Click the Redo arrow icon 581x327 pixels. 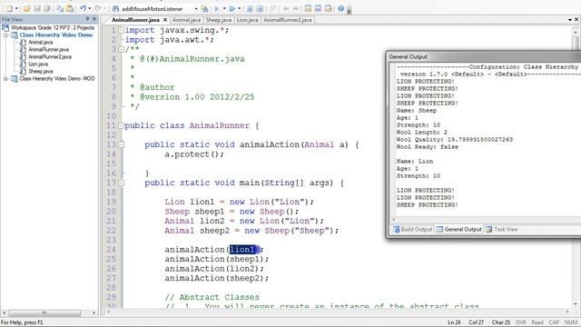click(x=98, y=8)
